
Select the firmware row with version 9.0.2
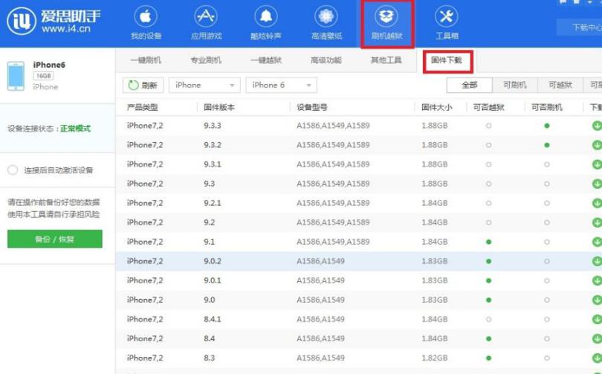358,261
